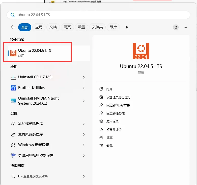
Task: Switch to the 应用 filter tab
Action: [39, 27]
